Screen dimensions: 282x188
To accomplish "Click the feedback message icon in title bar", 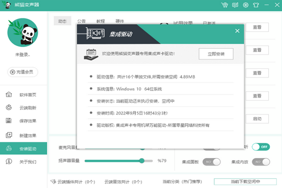I will coord(235,5).
